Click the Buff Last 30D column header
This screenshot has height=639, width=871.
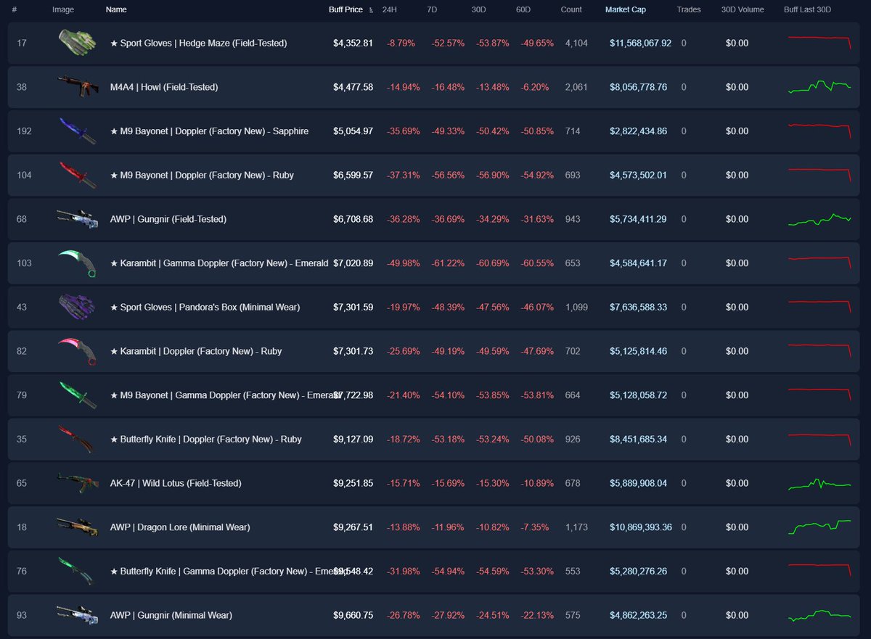(808, 10)
